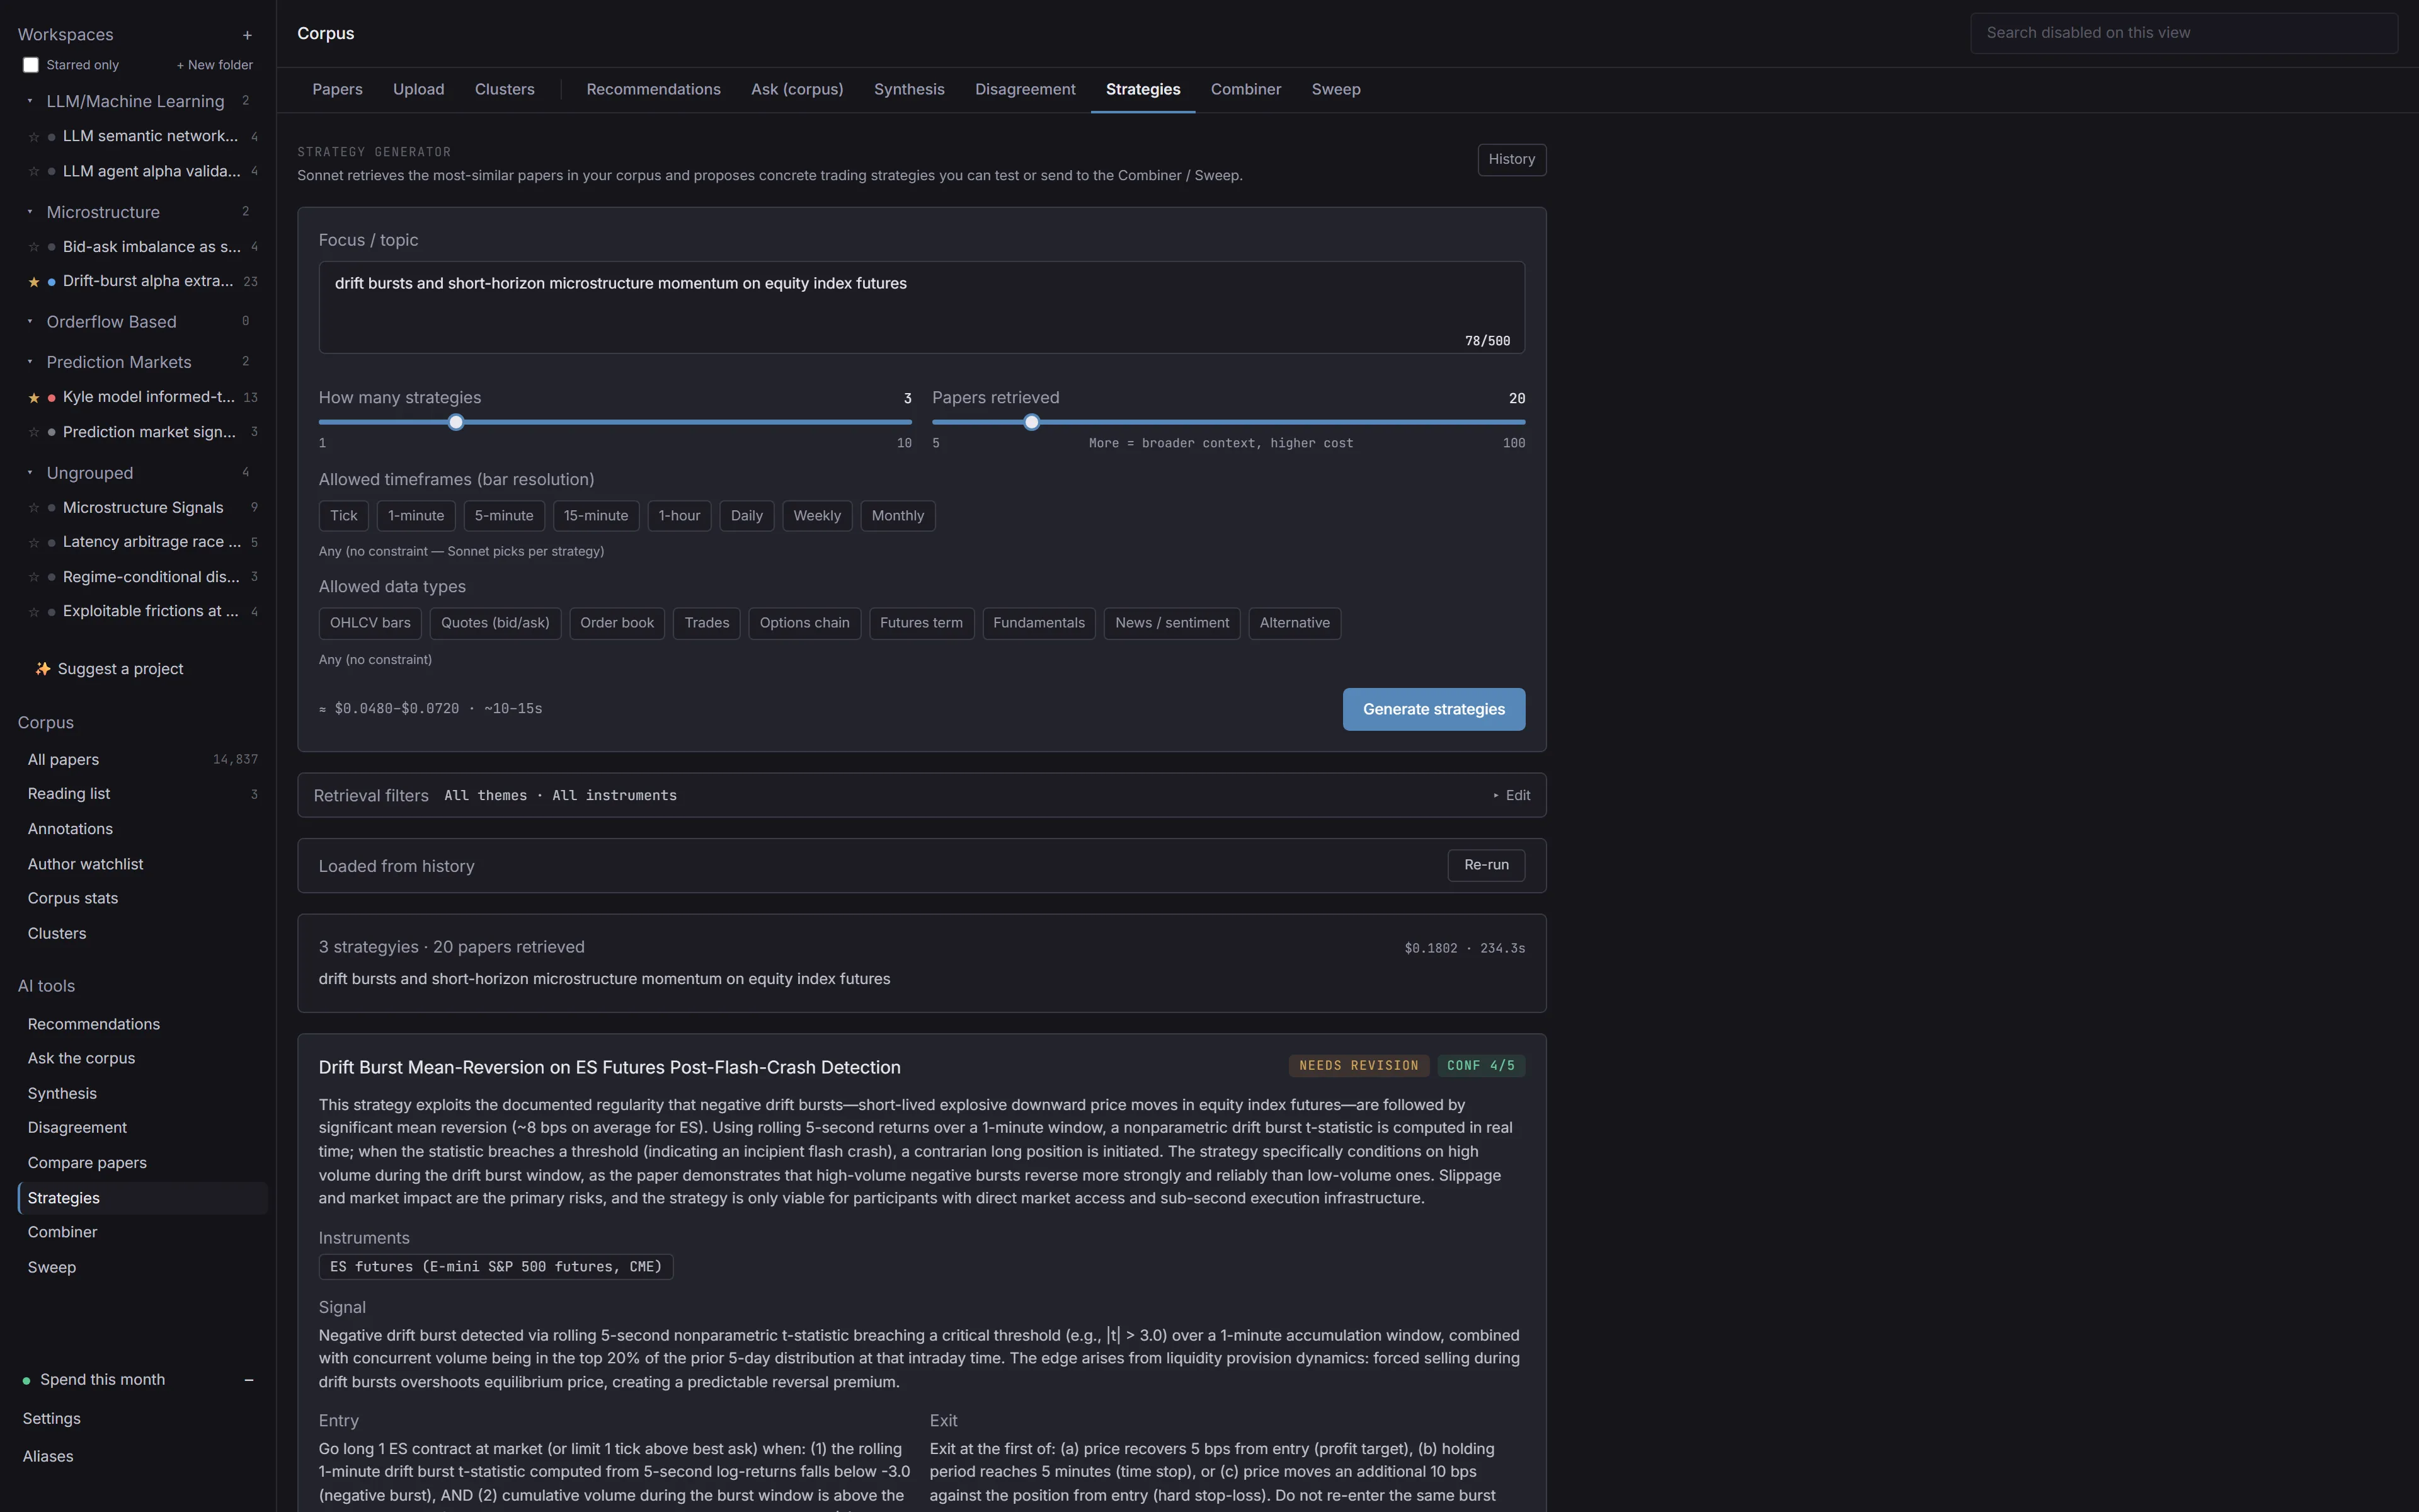This screenshot has width=2419, height=1512.
Task: Enable the Options chain data type
Action: tap(804, 623)
